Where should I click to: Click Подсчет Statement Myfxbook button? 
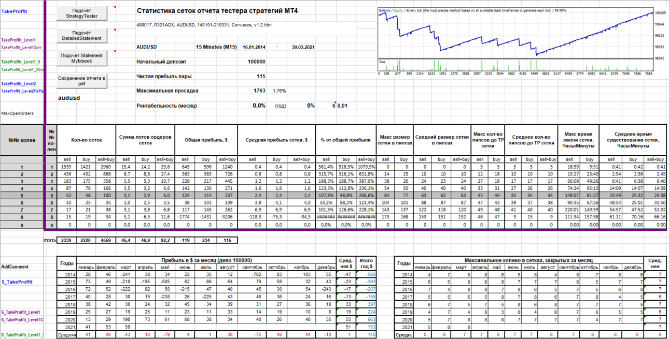click(82, 58)
